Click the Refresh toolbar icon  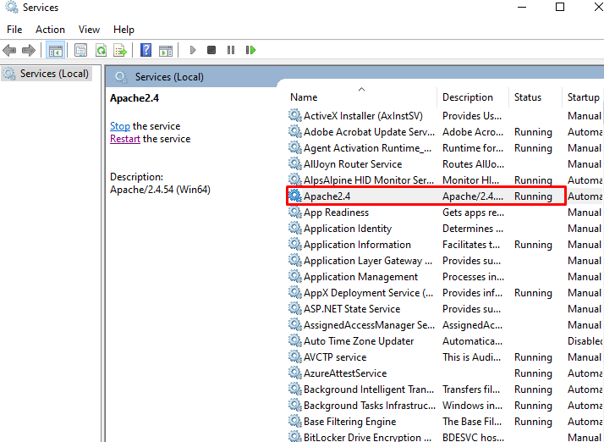[101, 50]
